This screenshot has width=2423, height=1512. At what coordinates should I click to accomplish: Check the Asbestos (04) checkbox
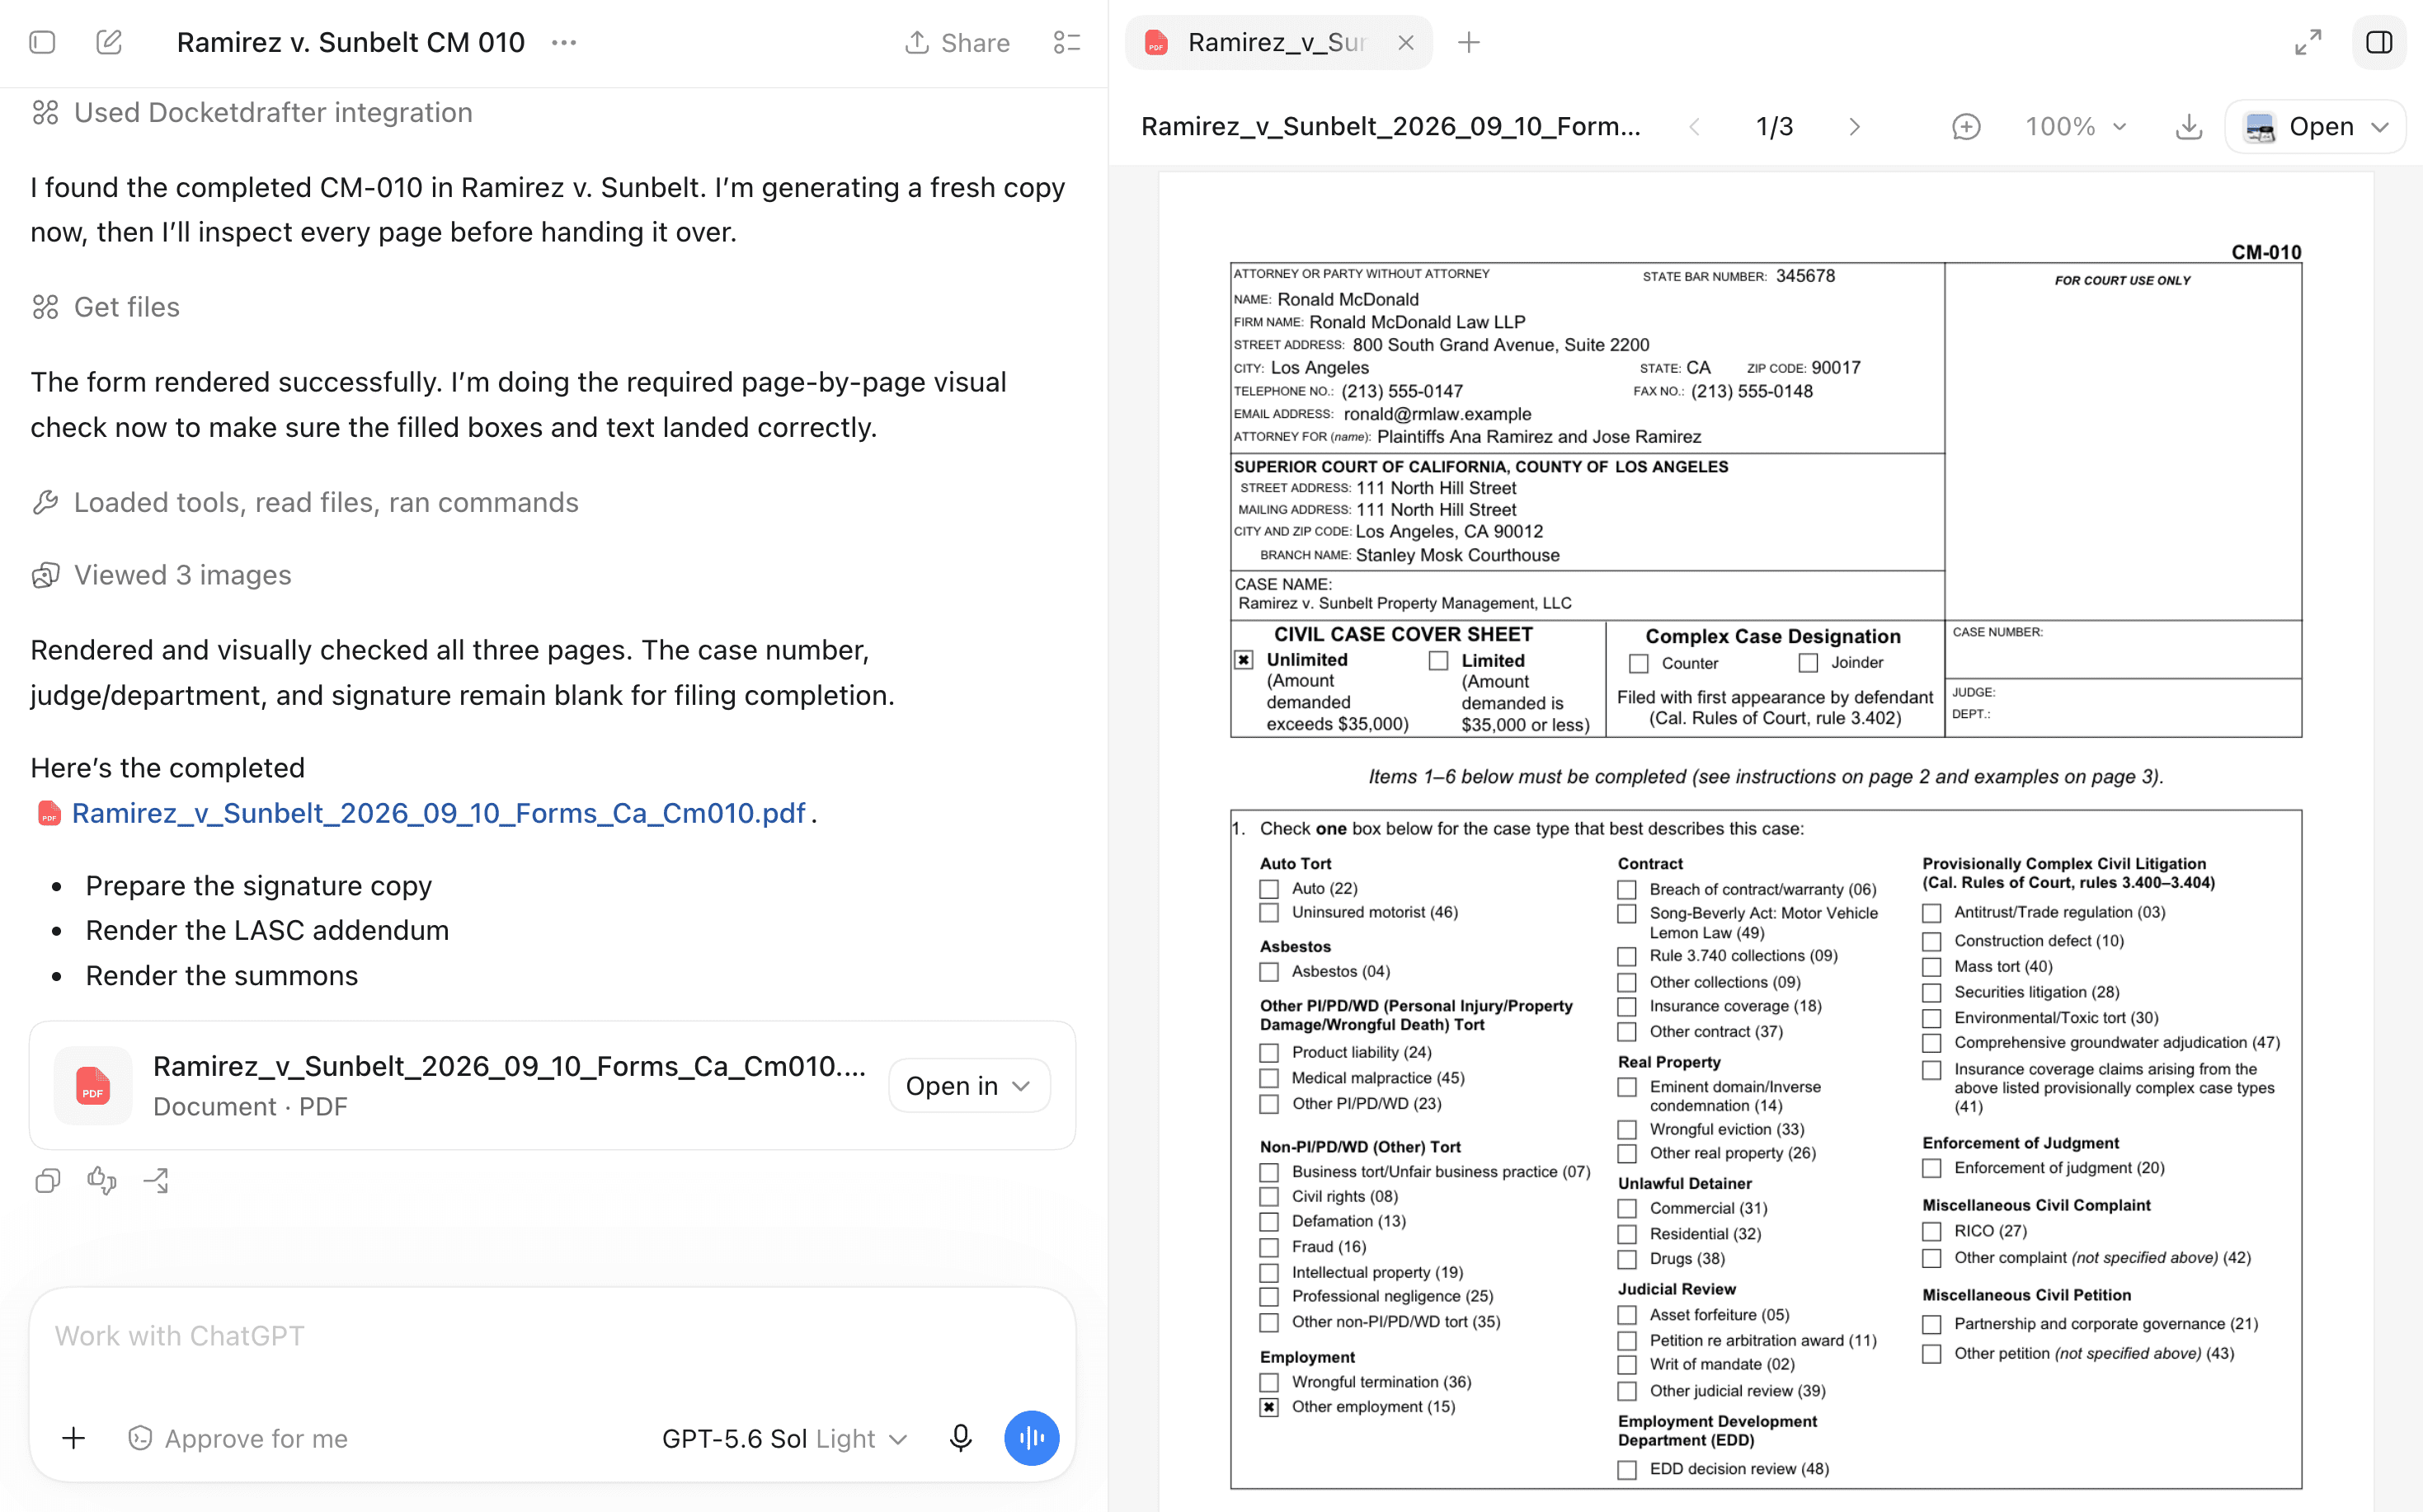[1269, 972]
